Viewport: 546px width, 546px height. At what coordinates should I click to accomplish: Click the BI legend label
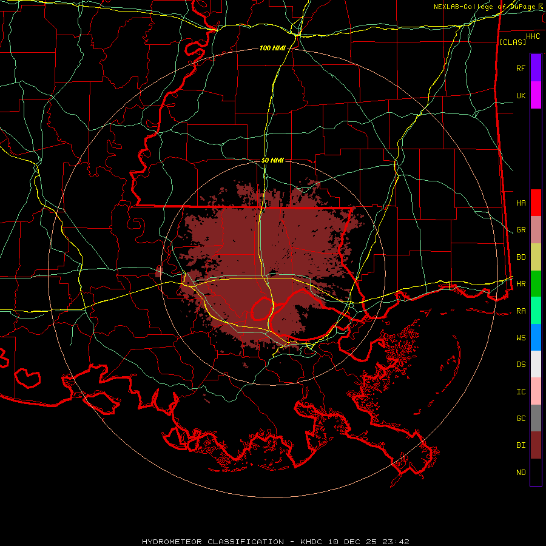tap(521, 445)
